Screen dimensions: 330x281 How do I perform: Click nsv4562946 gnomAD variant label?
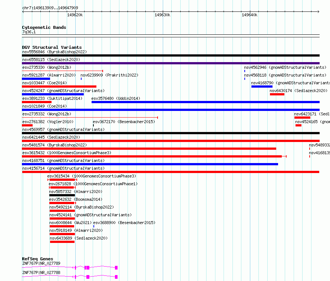[x=285, y=67]
